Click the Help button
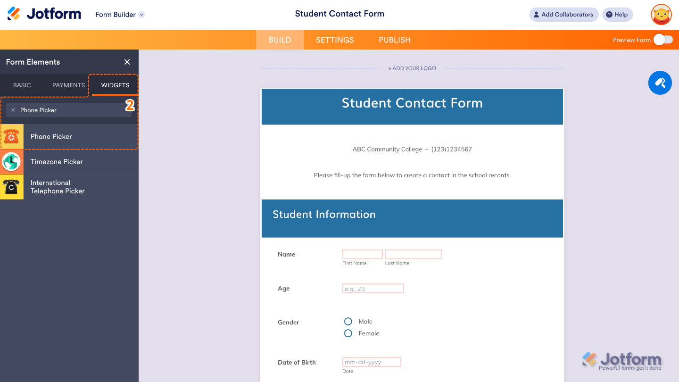The image size is (679, 382). click(x=617, y=15)
